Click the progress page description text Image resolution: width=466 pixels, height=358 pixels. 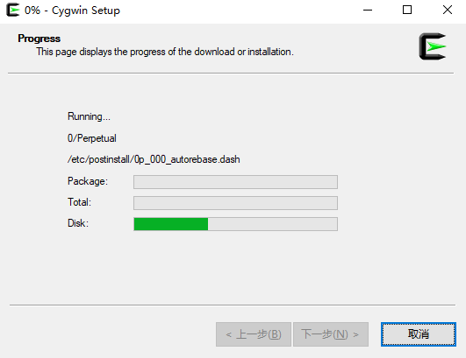coord(165,52)
